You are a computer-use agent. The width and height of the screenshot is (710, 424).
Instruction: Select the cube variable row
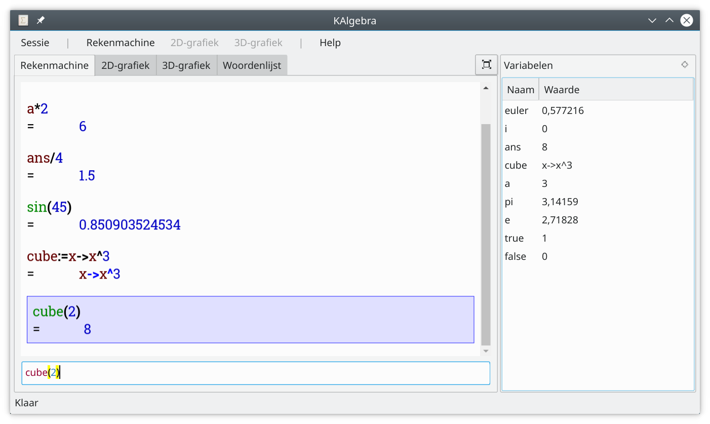(598, 165)
